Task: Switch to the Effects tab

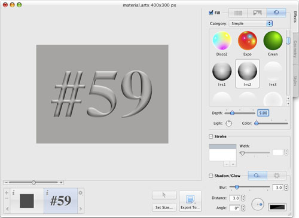Action: 295,17
